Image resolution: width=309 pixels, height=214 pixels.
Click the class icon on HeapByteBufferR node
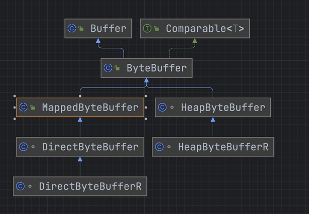point(159,147)
